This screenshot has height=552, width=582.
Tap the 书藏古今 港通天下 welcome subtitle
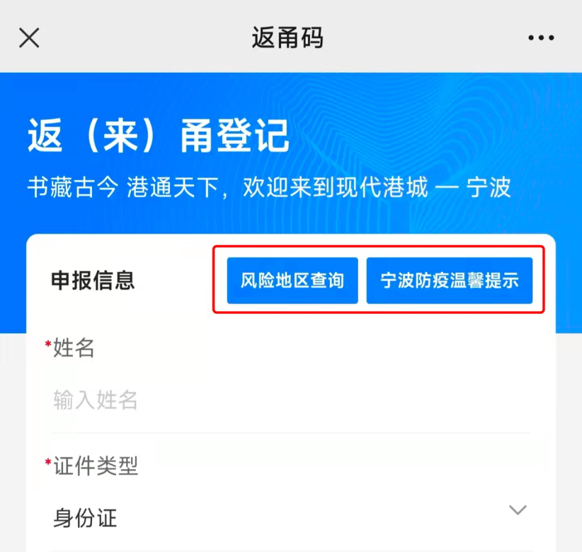click(269, 188)
